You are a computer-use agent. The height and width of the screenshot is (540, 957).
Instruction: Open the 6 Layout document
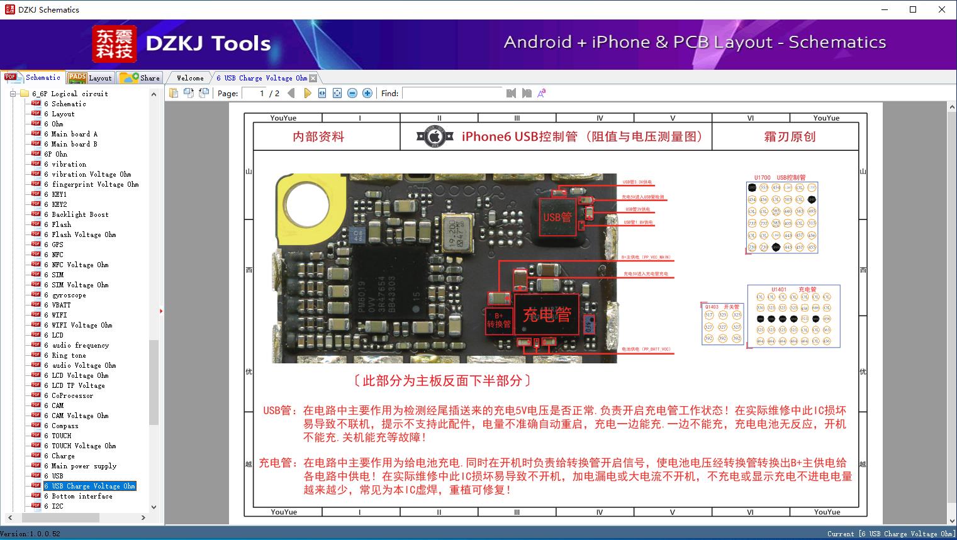(59, 114)
